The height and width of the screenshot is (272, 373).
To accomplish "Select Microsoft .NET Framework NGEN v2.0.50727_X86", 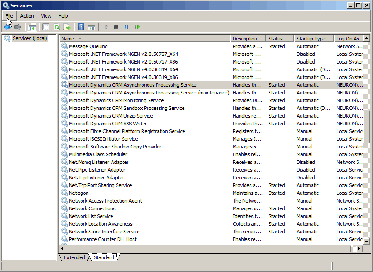I will pos(212,62).
